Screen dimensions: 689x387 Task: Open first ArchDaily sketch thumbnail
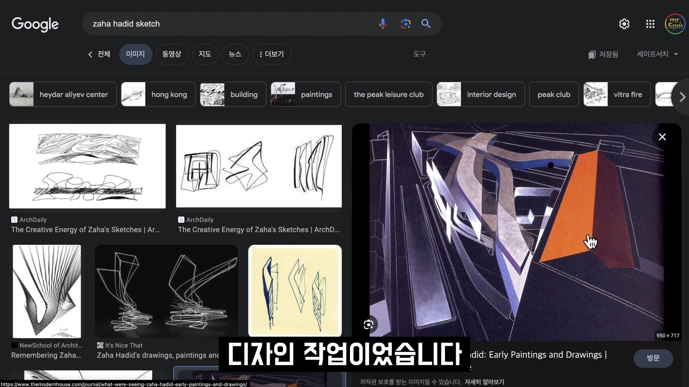tap(87, 166)
